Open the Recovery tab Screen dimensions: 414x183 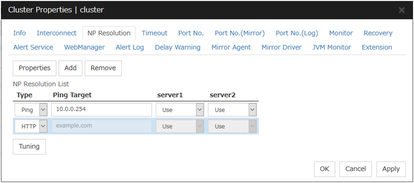coord(378,33)
